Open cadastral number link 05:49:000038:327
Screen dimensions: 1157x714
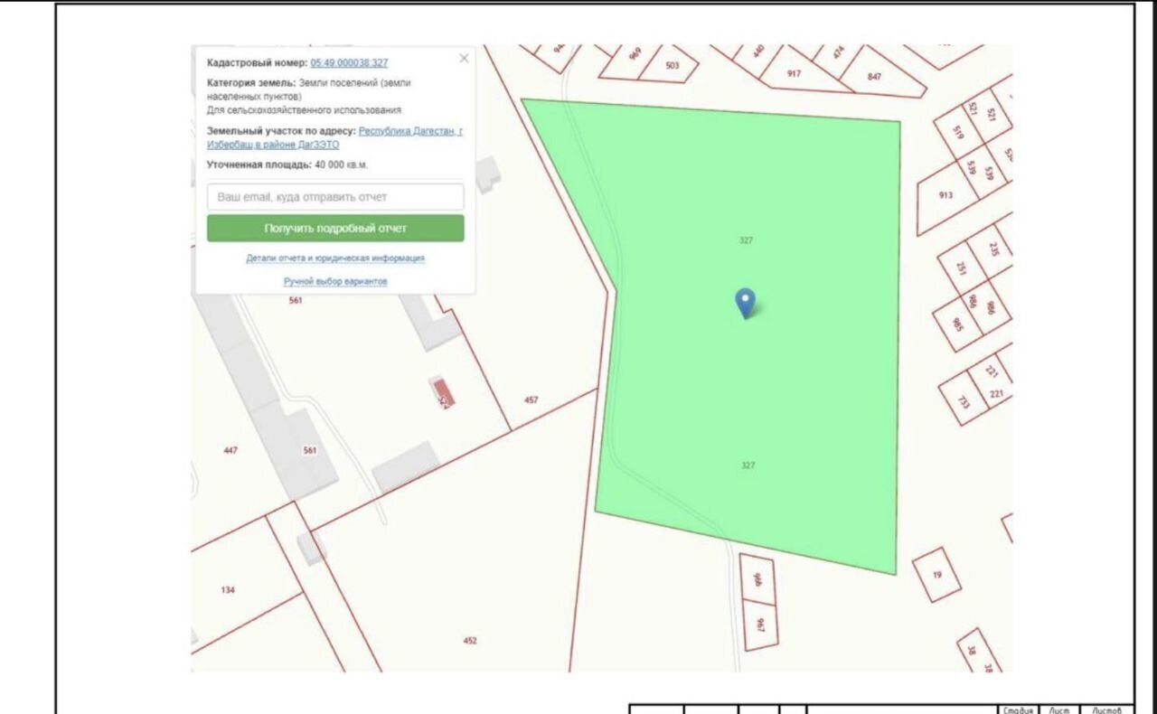(x=349, y=63)
